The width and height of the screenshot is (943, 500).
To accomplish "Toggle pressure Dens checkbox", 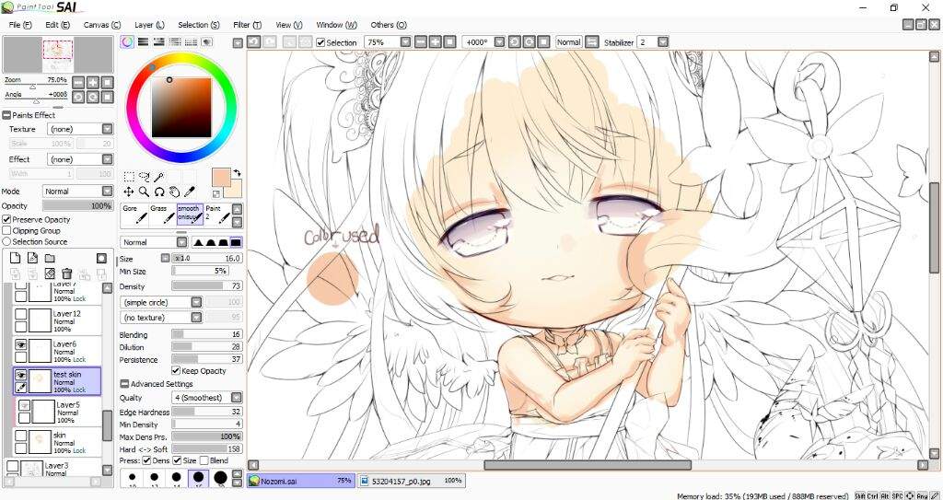I will point(146,460).
